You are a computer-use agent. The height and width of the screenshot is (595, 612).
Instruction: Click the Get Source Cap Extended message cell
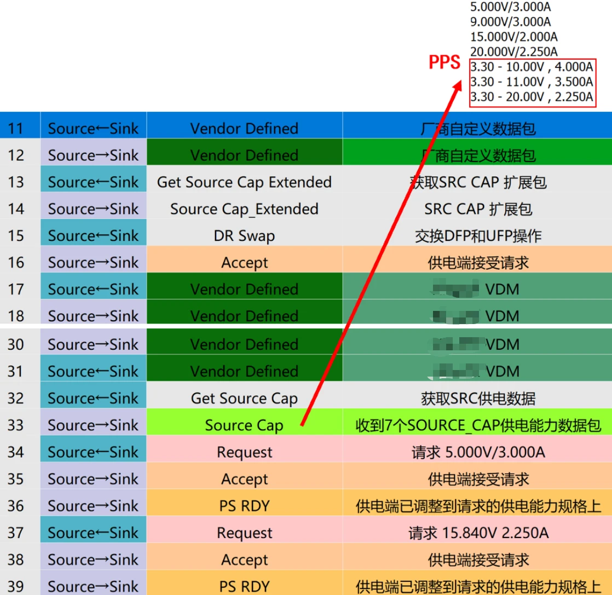(244, 182)
